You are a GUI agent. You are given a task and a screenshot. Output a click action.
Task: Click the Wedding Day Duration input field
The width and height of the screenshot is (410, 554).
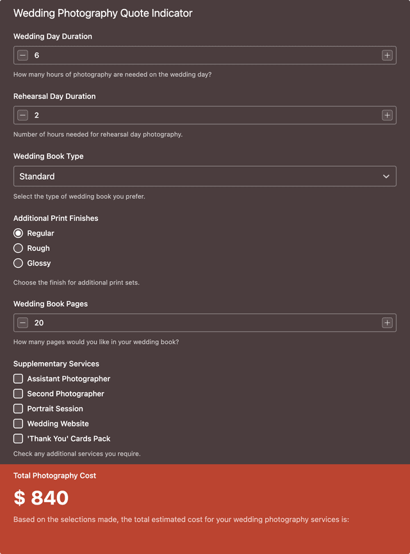(x=205, y=56)
